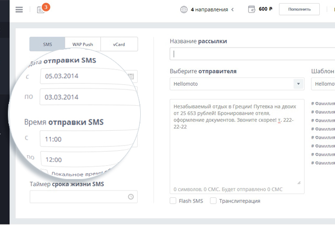Click the globe directions icon
Screen dimensions: 335x225
click(x=184, y=9)
